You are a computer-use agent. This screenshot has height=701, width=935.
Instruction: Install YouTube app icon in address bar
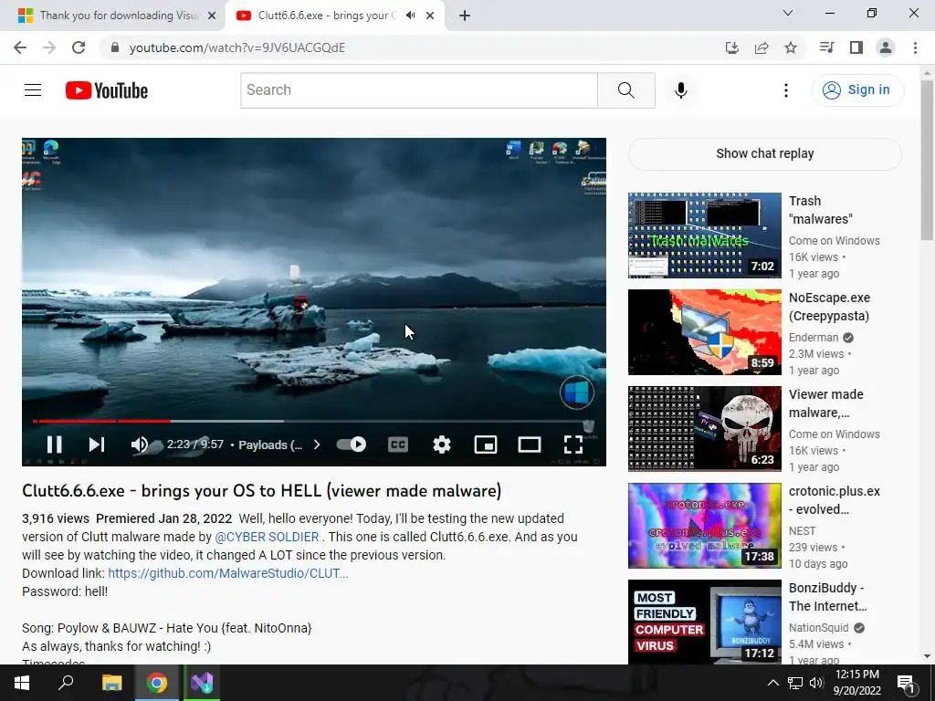(731, 47)
